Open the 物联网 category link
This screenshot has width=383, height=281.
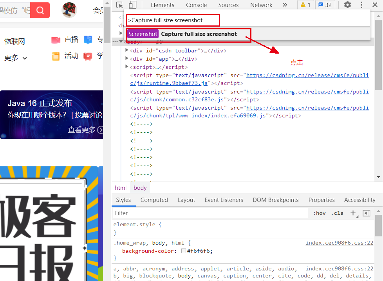14,41
